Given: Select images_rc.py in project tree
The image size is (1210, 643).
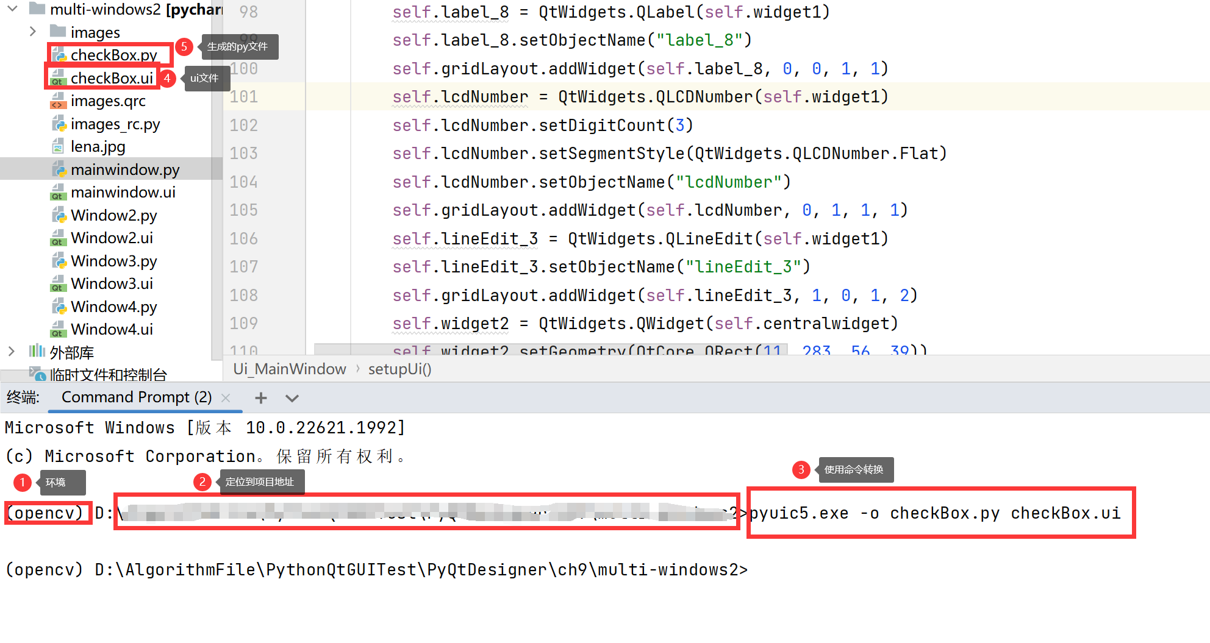Looking at the screenshot, I should tap(115, 124).
